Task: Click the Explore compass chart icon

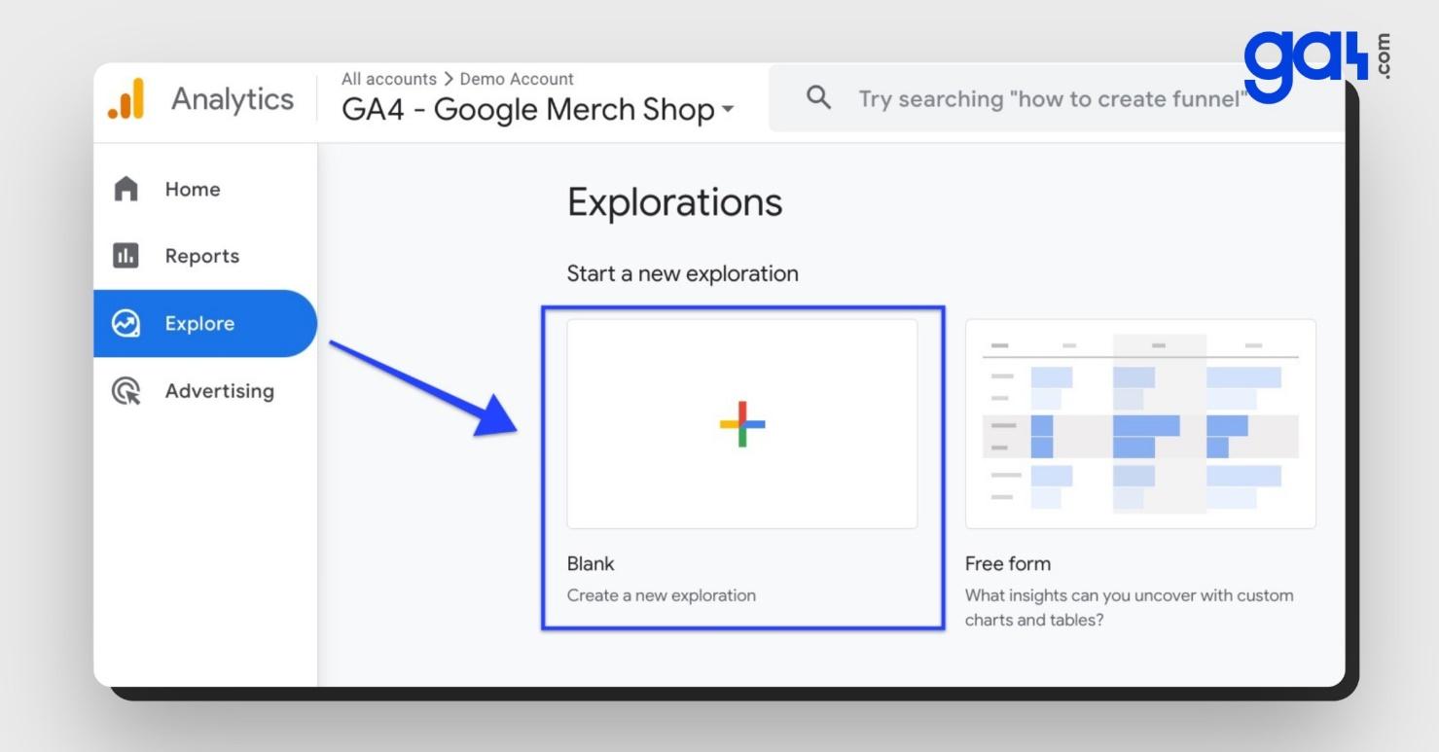Action: (126, 324)
